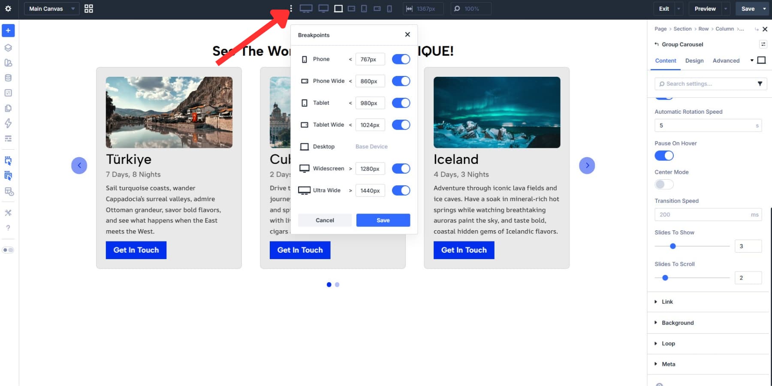Image resolution: width=772 pixels, height=386 pixels.
Task: Open the Help icon in left sidebar
Action: pos(8,228)
